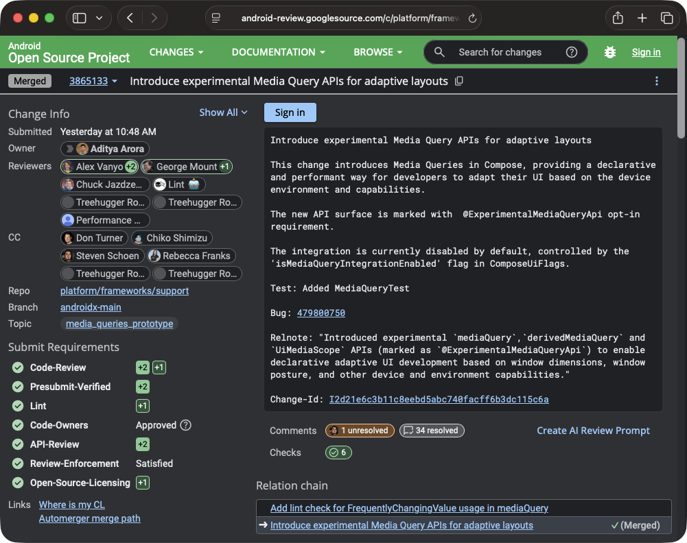Click the Lint reviewer chip
Viewport: 687px width, 543px height.
[179, 184]
